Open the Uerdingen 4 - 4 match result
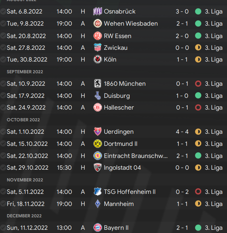Viewport: 227px width, 233px height. pos(182,132)
